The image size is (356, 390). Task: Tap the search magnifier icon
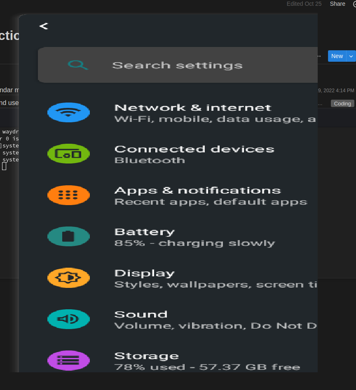(x=78, y=65)
